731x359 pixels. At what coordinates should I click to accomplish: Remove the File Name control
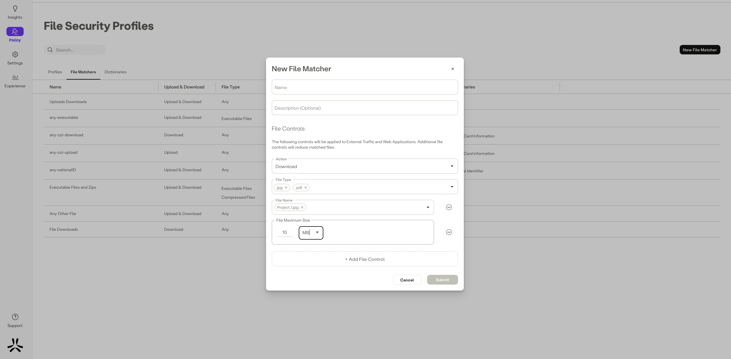point(449,207)
